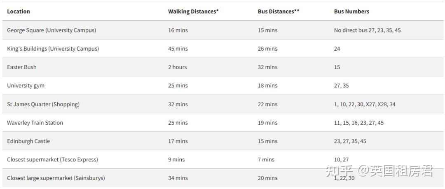Screen dimensions: 445x189
Task: Click Waverley Train Station location cell
Action: [35, 123]
